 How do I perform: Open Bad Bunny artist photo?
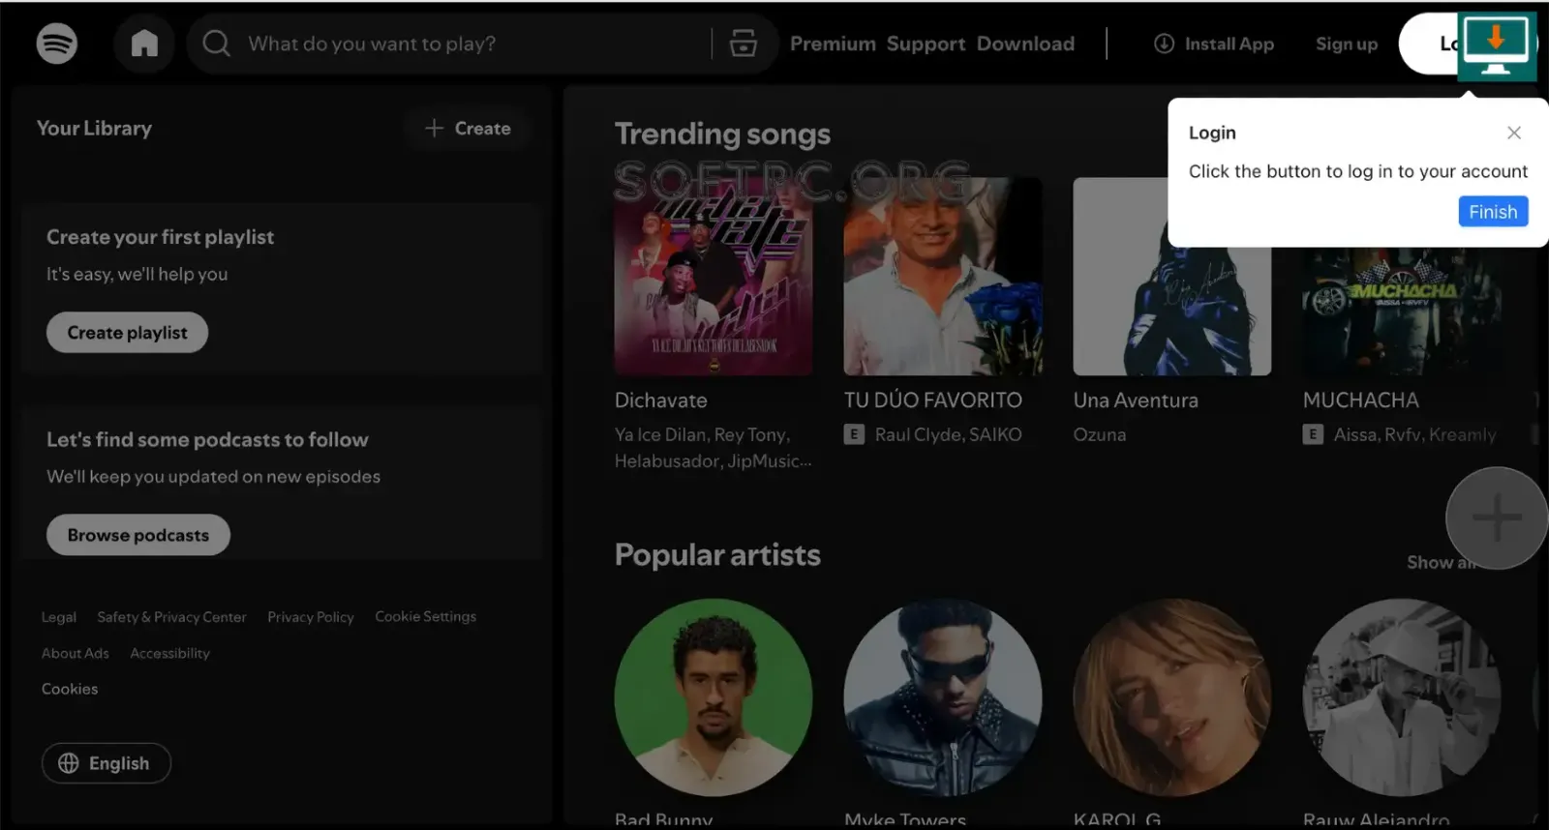coord(714,697)
